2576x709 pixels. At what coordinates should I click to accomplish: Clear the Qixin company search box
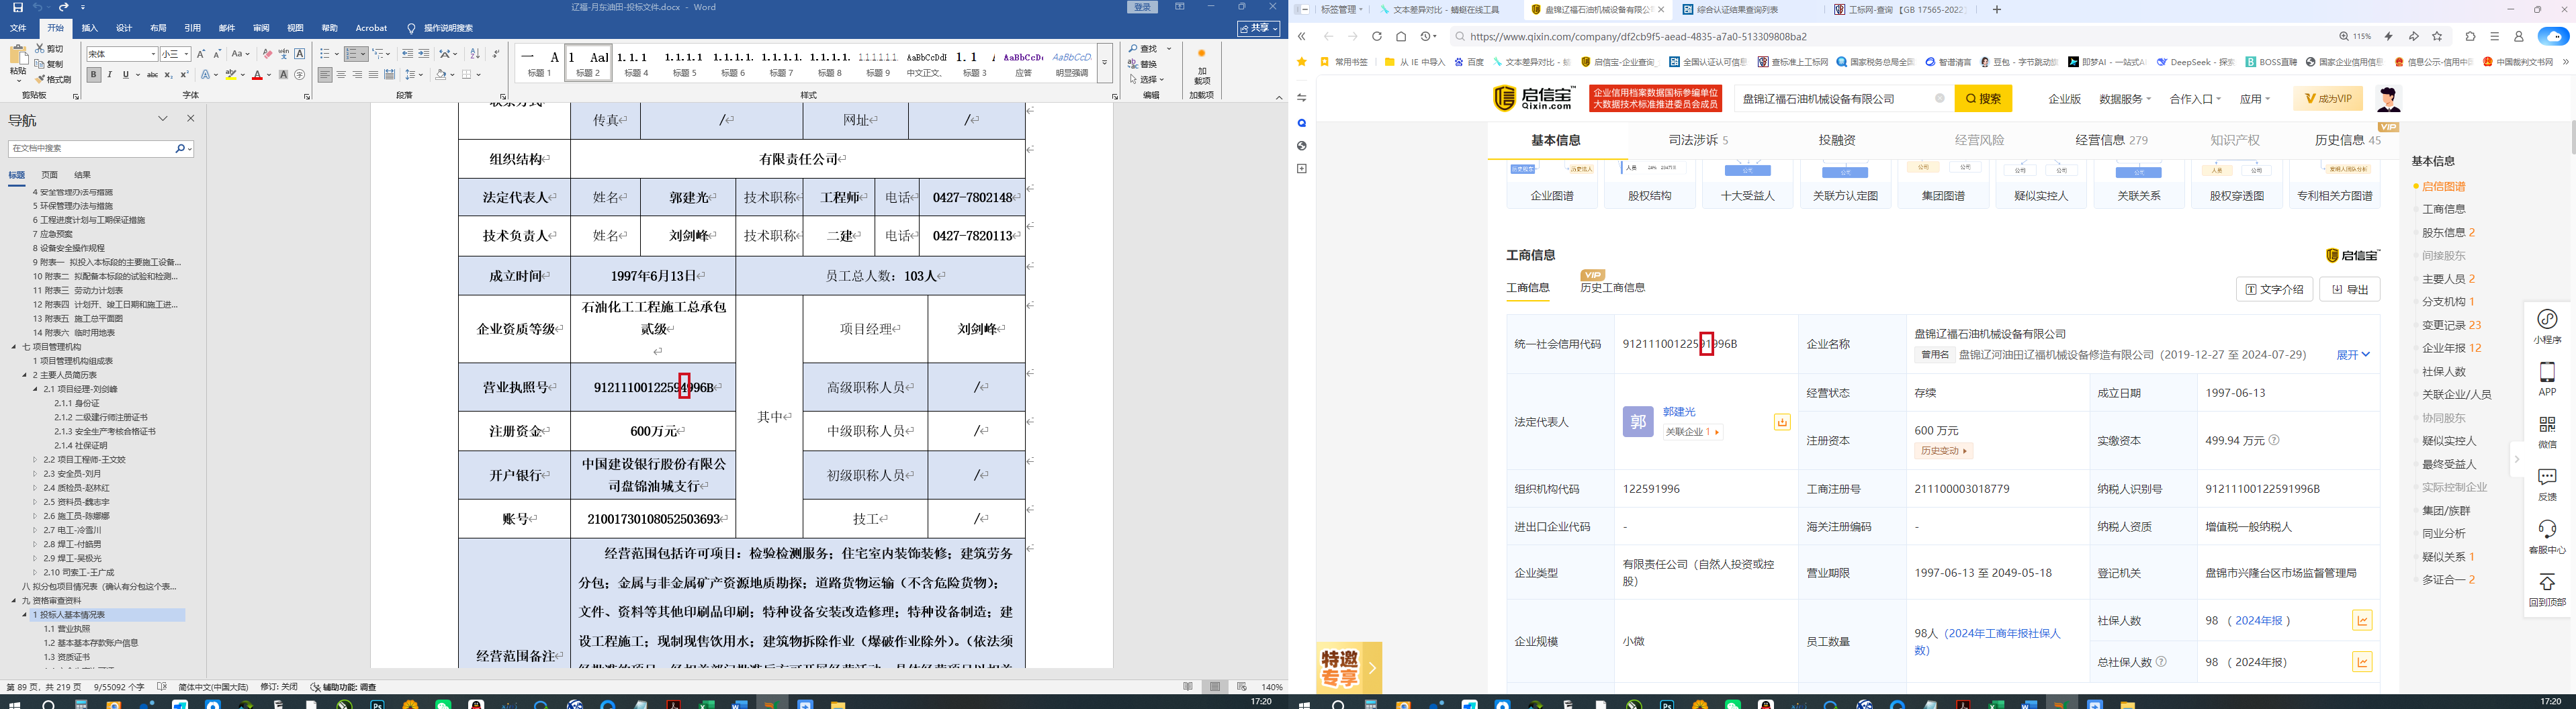pyautogui.click(x=1940, y=99)
